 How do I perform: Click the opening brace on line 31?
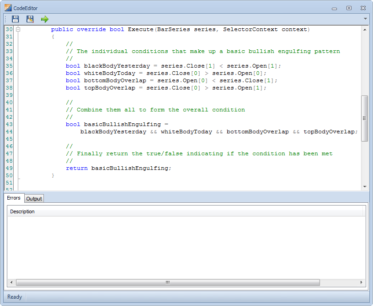pos(53,37)
